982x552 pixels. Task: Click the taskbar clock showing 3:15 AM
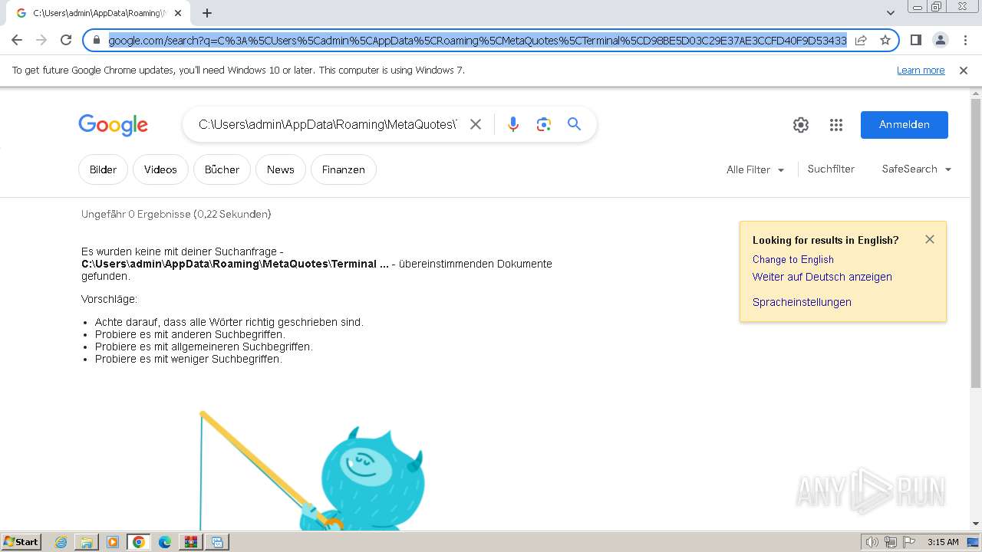943,542
